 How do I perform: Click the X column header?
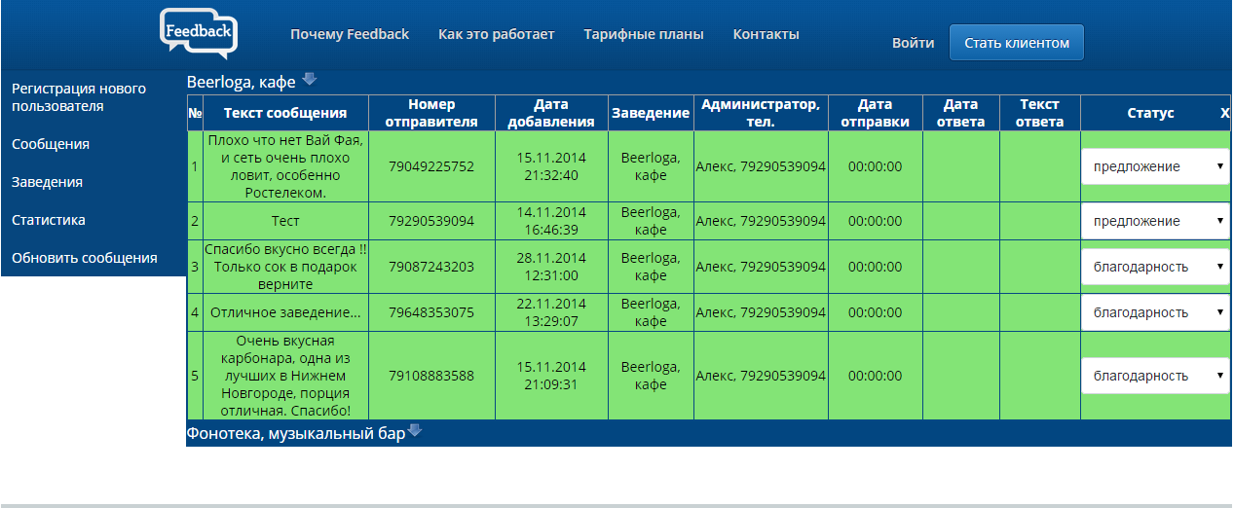click(1225, 113)
